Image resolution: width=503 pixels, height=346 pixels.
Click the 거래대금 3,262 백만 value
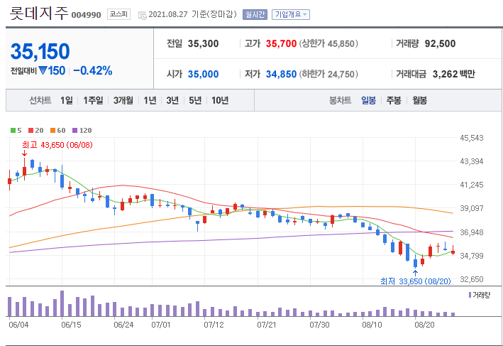pyautogui.click(x=453, y=74)
